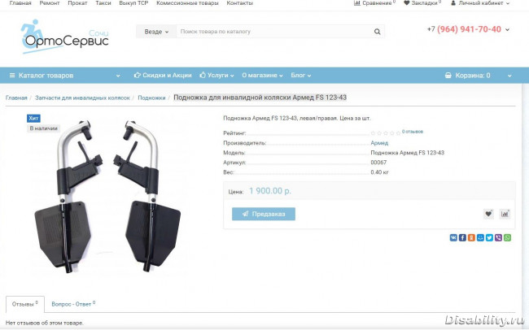Screen dimensions: 529x330
Task: Click the search magnifier icon
Action: [377, 32]
